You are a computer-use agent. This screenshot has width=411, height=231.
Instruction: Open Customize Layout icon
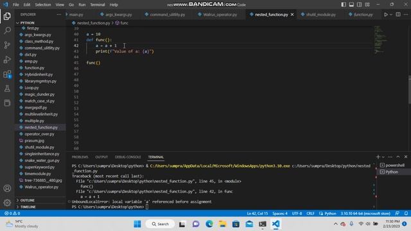[367, 4]
